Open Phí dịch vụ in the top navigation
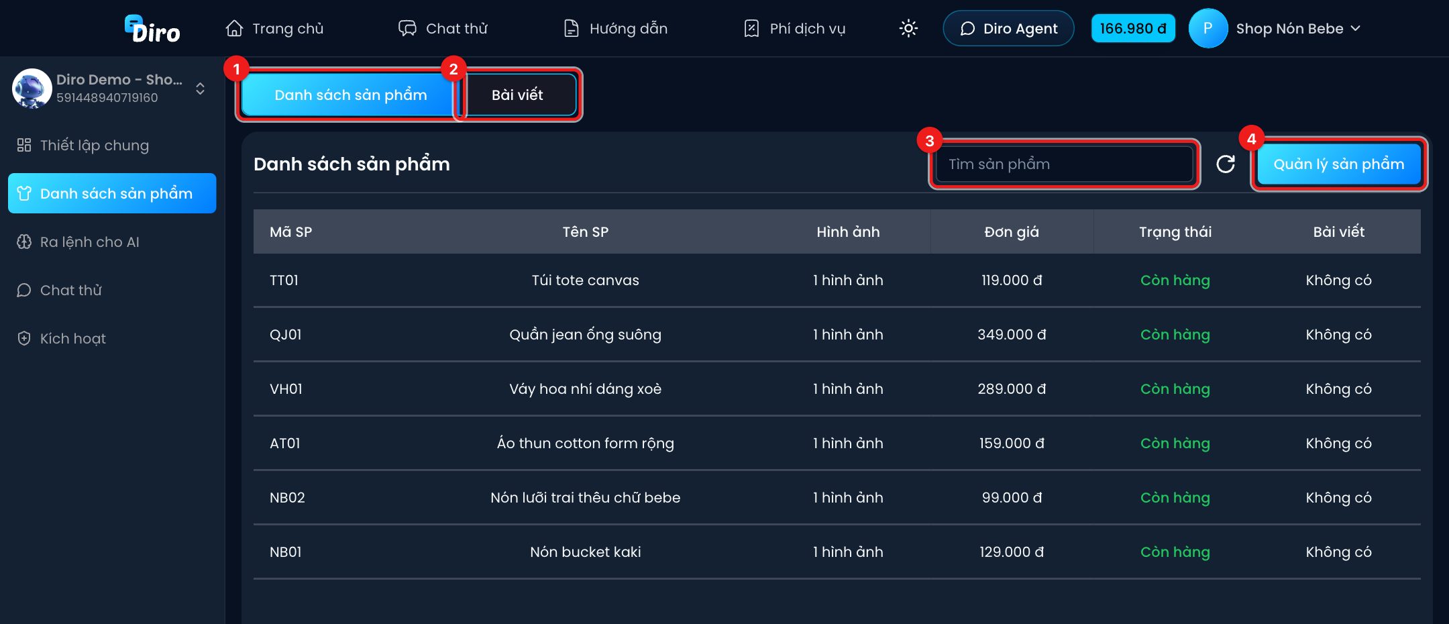The image size is (1449, 624). coord(794,28)
